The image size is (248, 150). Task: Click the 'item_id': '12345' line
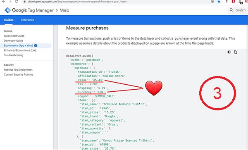pyautogui.click(x=96, y=108)
